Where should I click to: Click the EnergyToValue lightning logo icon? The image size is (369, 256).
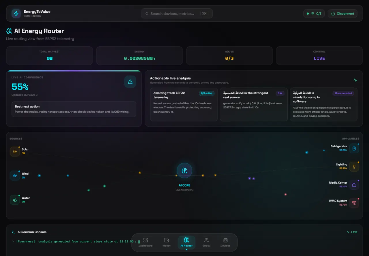[x=16, y=14]
